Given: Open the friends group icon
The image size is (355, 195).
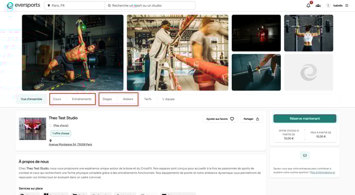Looking at the screenshot, I should [x=318, y=6].
